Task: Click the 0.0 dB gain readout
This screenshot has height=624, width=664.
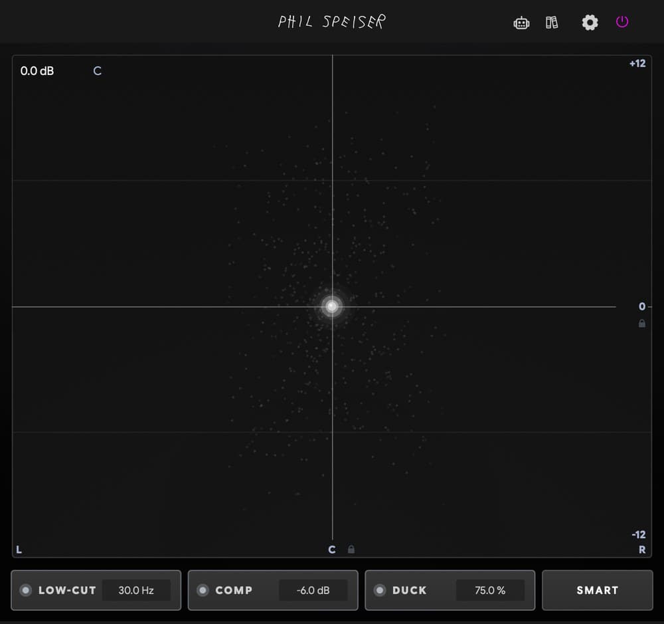Action: 37,71
